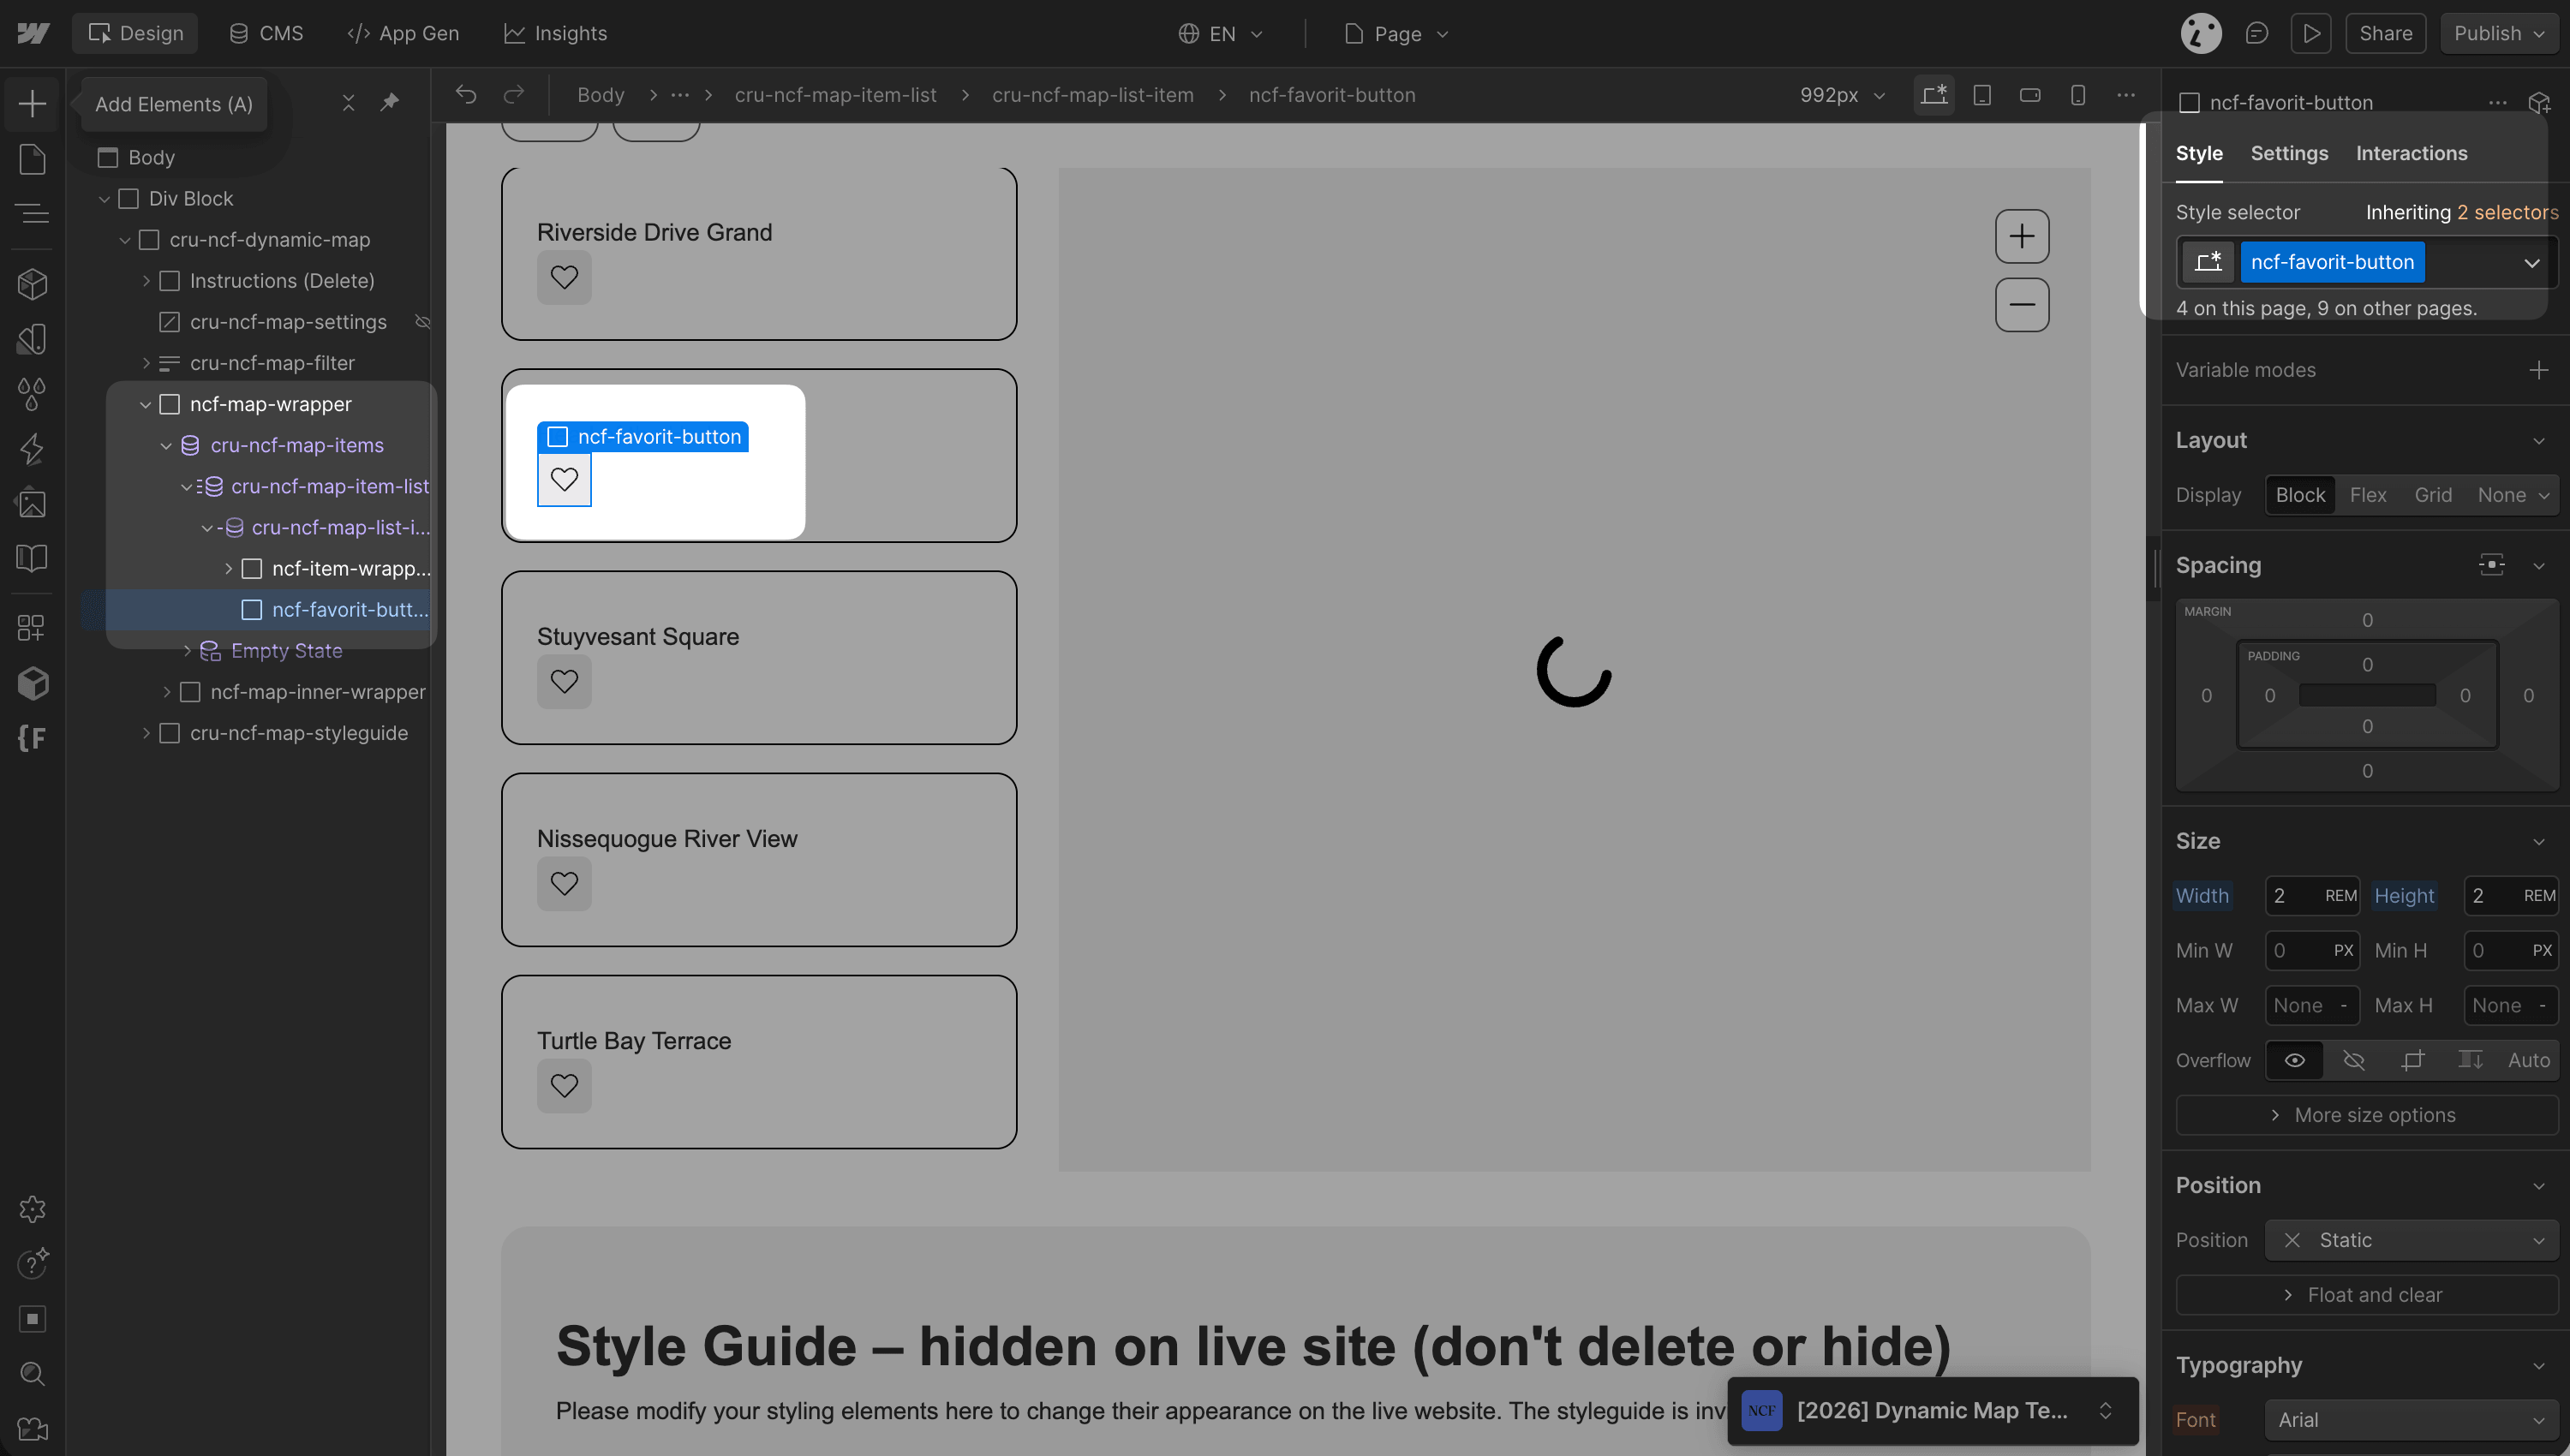2570x1456 pixels.
Task: Open the comments icon in the top bar
Action: (x=2256, y=33)
